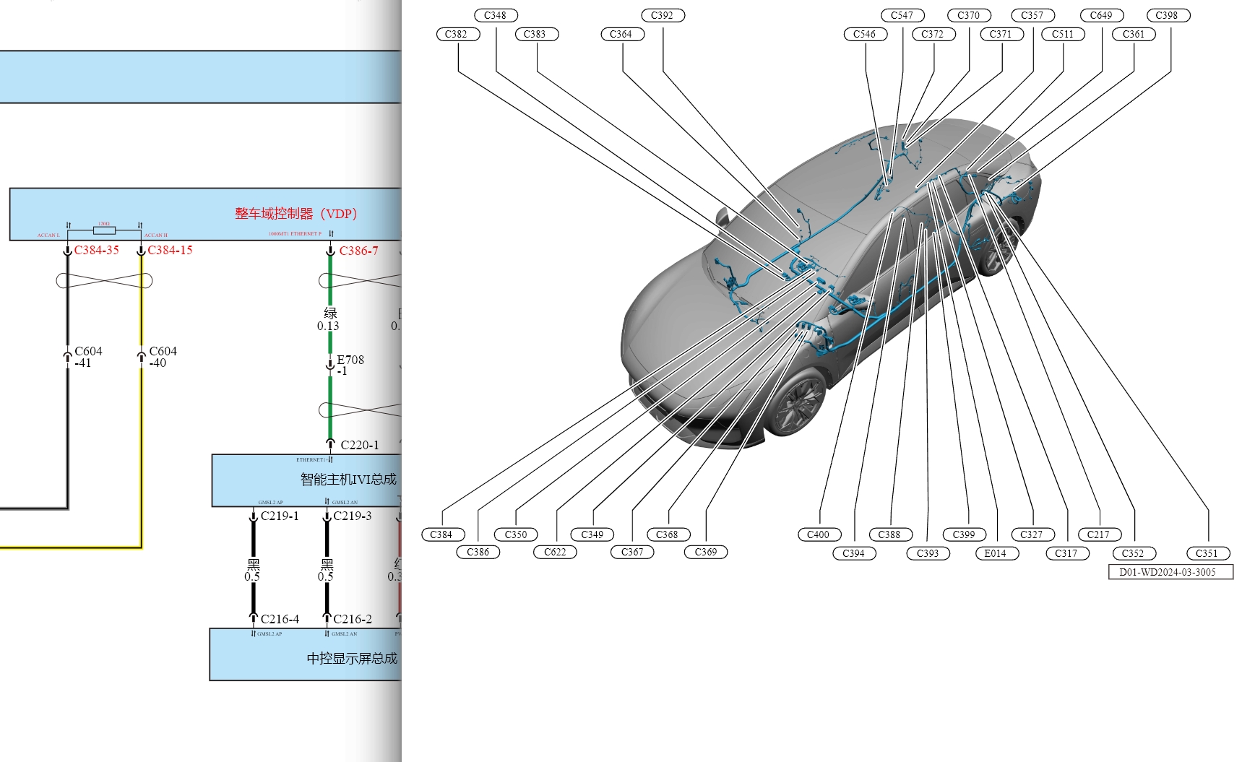Click the C649 connector callout
This screenshot has height=762, width=1242.
pyautogui.click(x=1101, y=15)
